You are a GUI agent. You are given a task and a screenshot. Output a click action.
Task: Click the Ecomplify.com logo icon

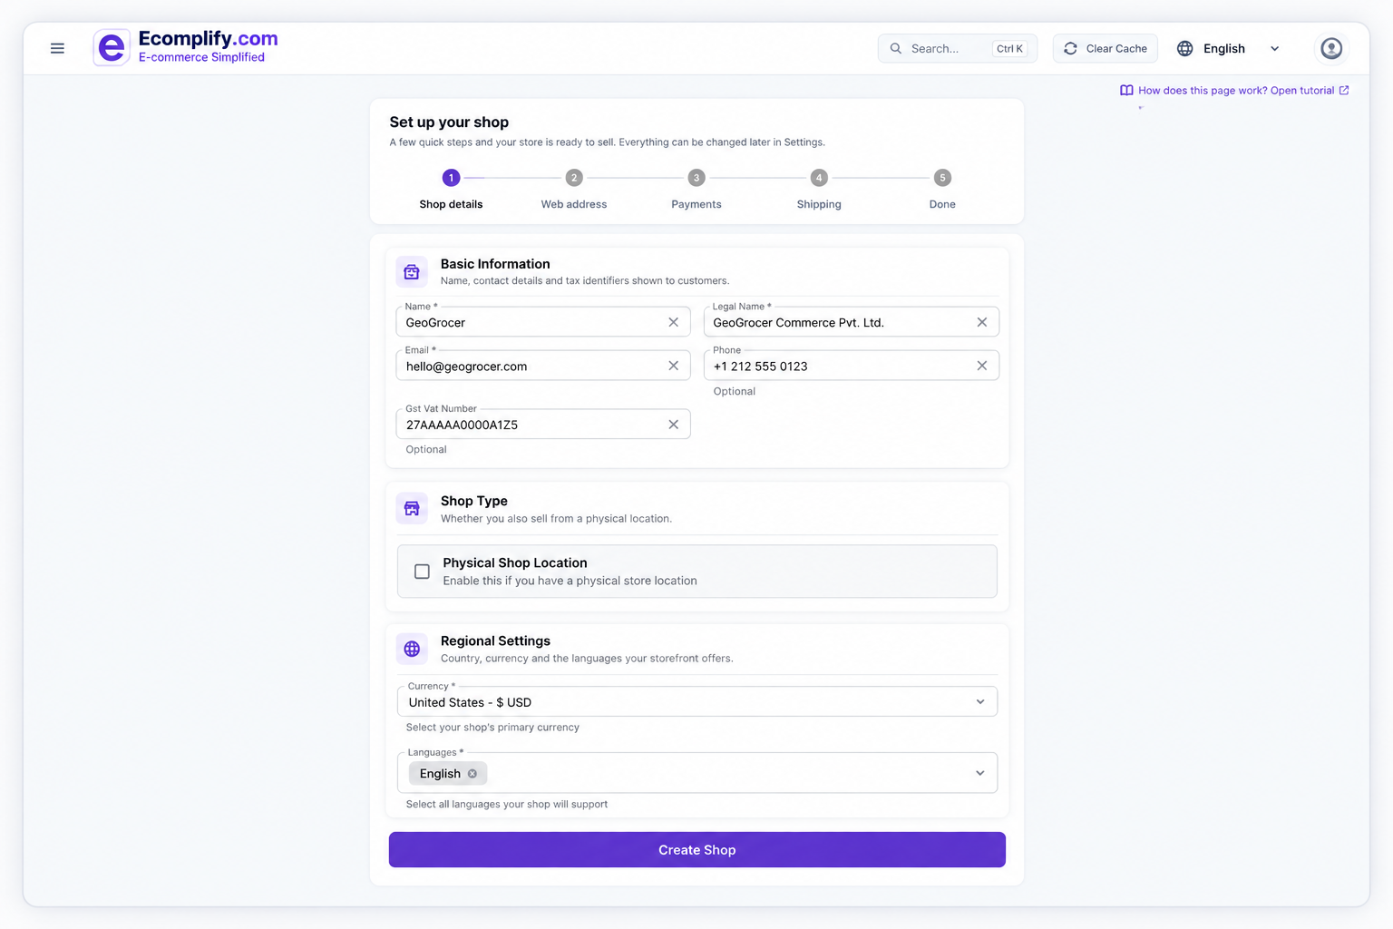(112, 48)
